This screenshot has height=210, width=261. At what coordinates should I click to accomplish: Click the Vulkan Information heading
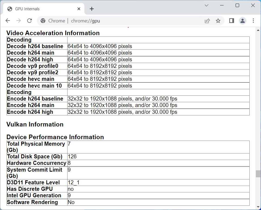tap(35, 124)
